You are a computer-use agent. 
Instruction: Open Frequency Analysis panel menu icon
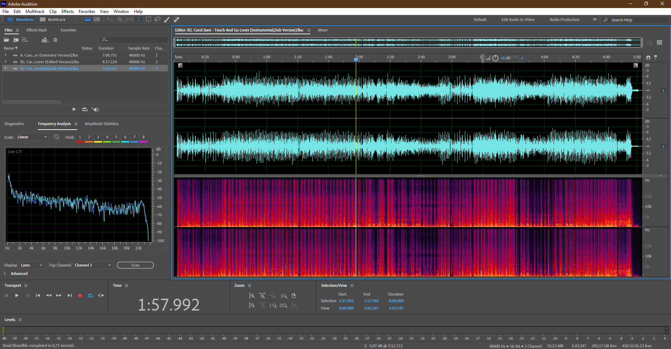[x=75, y=124]
